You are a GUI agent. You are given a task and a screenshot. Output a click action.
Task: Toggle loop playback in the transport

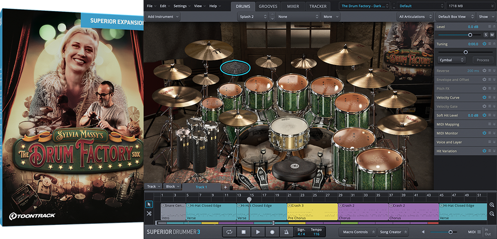click(229, 232)
